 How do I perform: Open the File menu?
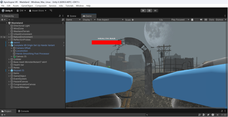3,6
